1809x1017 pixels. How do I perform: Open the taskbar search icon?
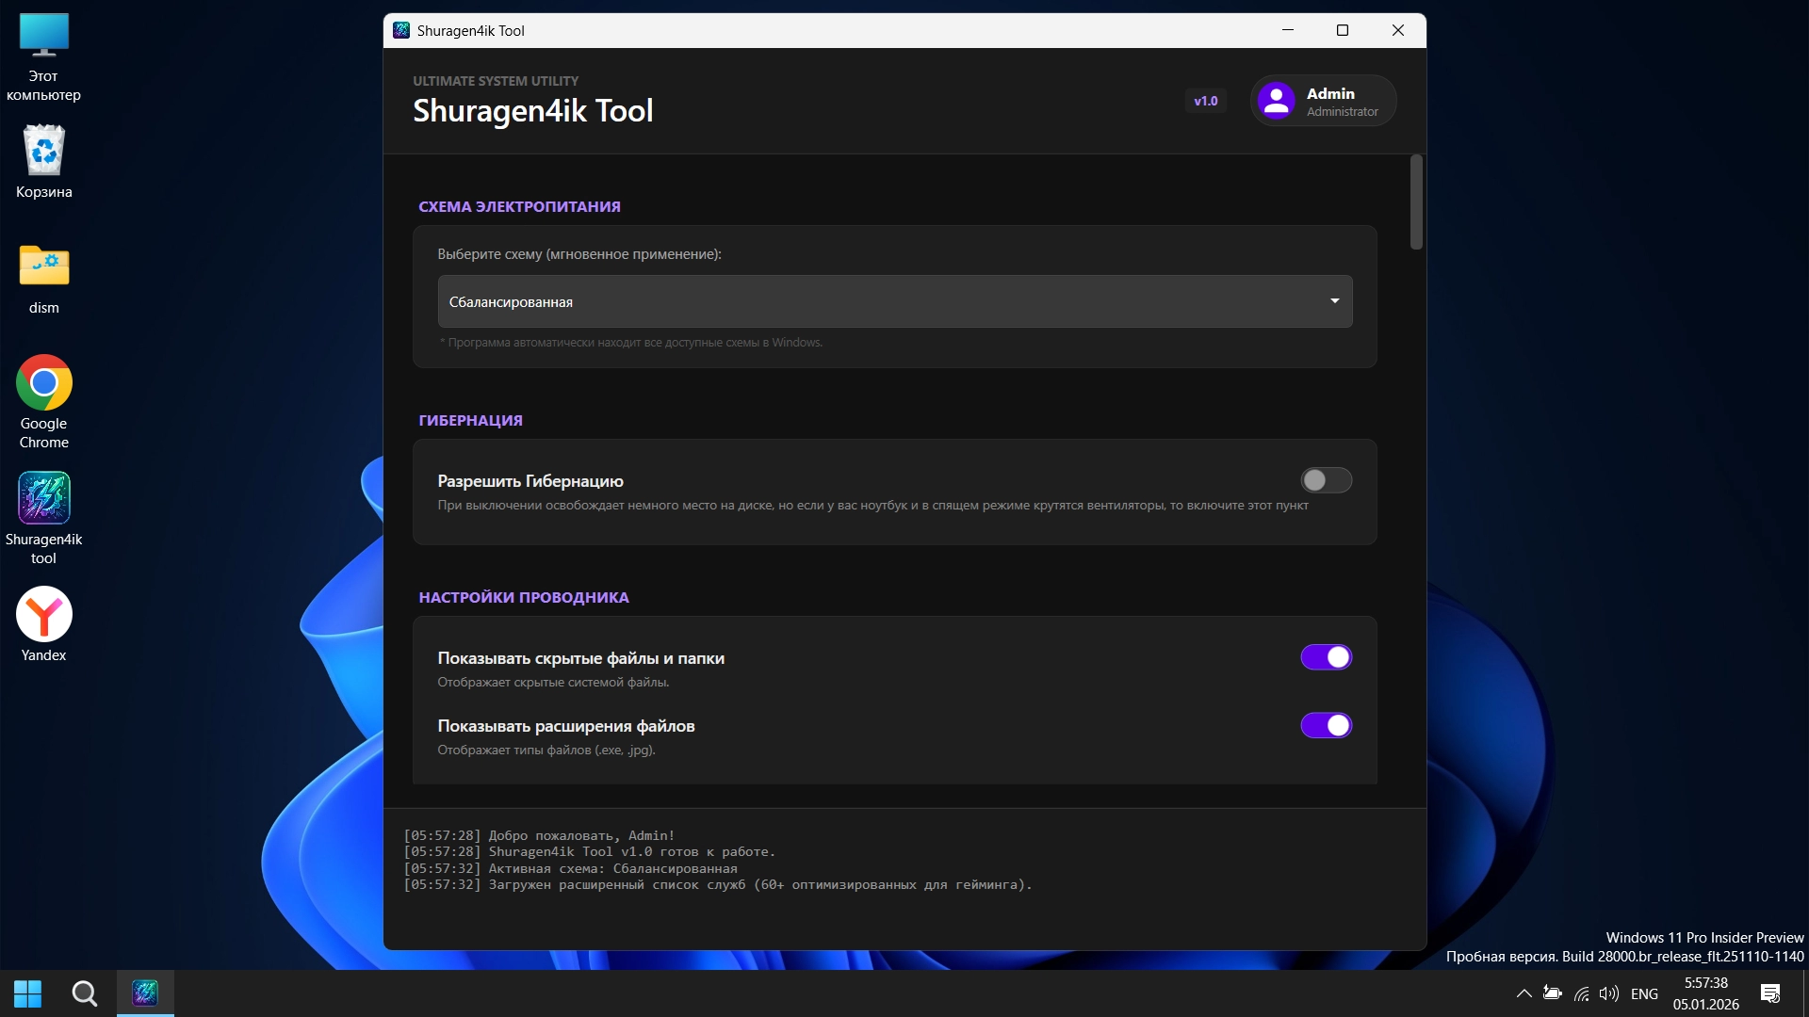[85, 993]
